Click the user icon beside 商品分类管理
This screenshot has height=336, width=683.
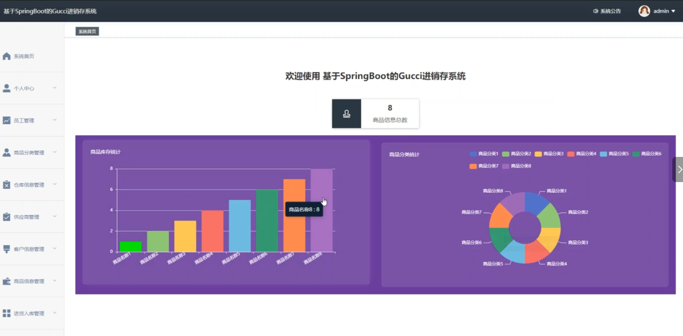tap(6, 152)
